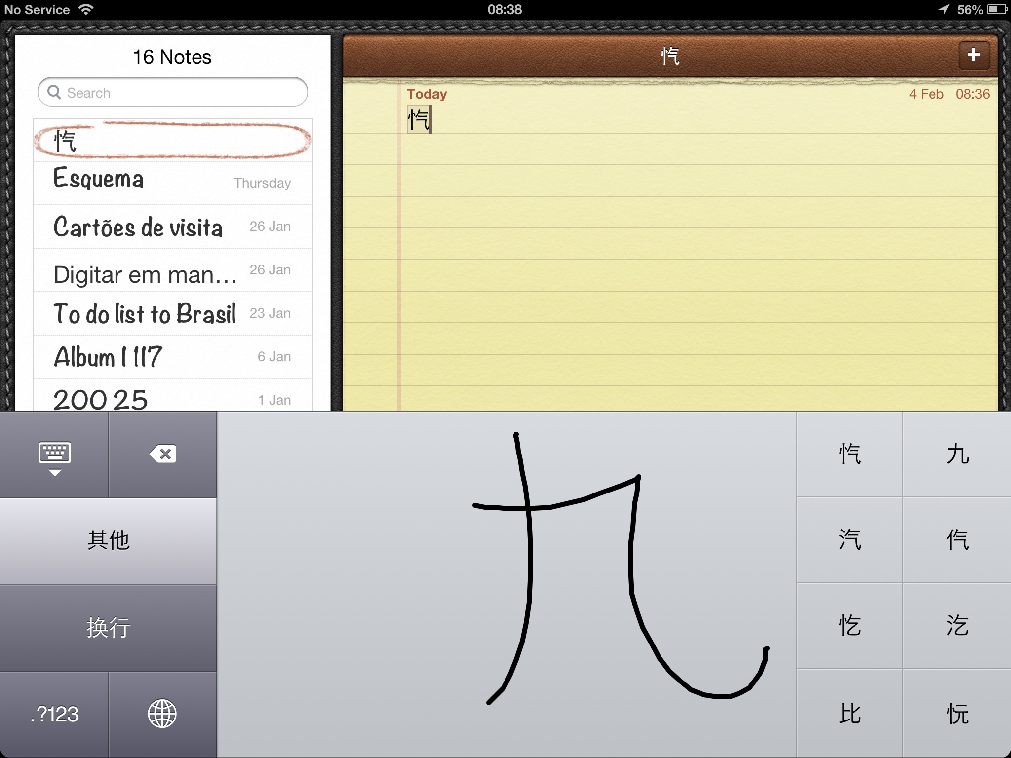
Task: Open the Cartões de visita note
Action: pos(172,227)
